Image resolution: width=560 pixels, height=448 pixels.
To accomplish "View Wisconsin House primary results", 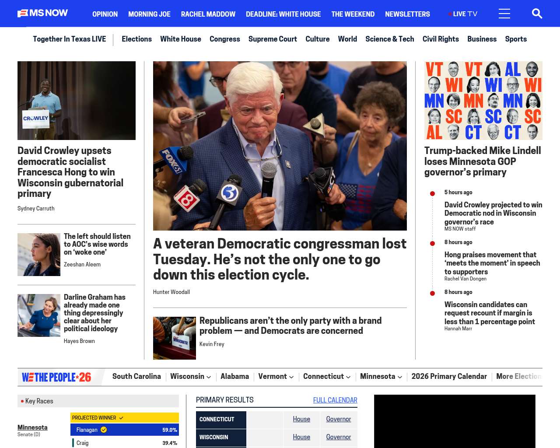I will click(x=301, y=437).
